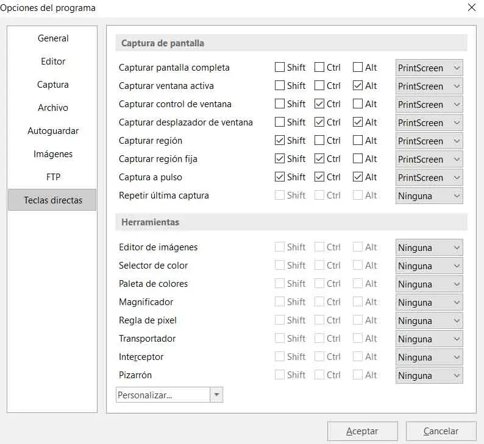This screenshot has height=444, width=484.
Task: Select the FTP settings section
Action: [x=53, y=177]
